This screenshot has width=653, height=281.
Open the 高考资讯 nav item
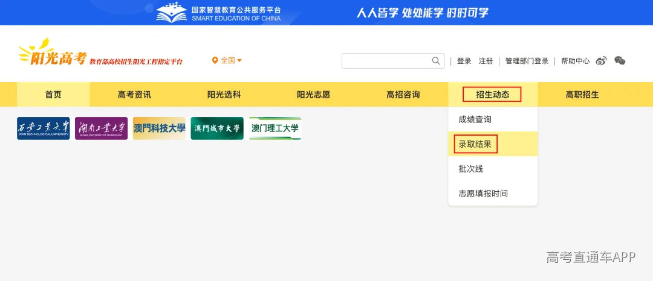tap(134, 95)
